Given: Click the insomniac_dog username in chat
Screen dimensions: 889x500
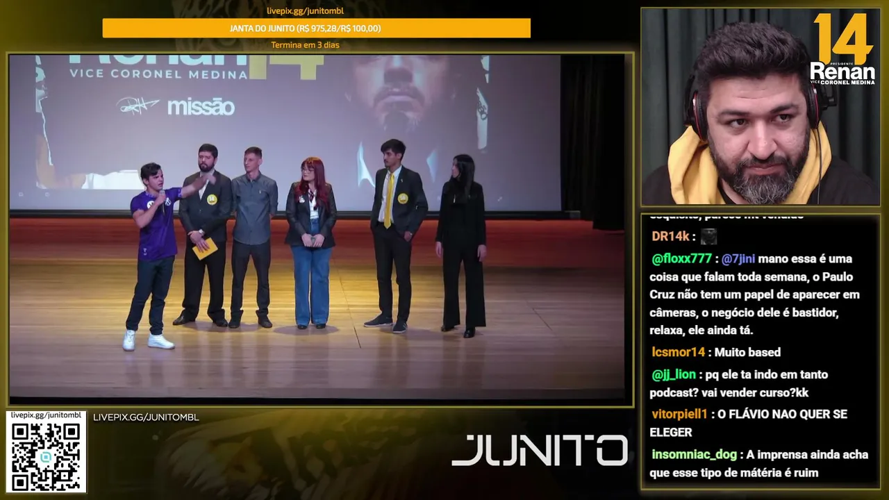Looking at the screenshot, I should click(695, 455).
